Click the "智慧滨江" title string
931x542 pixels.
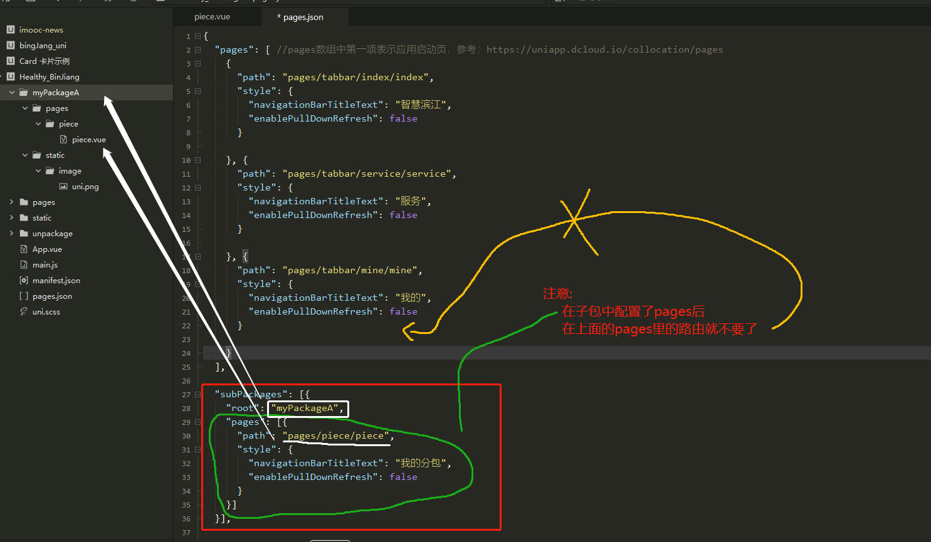[421, 105]
